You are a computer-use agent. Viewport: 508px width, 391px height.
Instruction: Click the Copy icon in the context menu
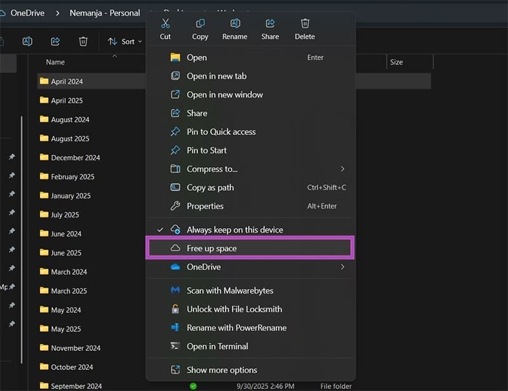tap(199, 23)
